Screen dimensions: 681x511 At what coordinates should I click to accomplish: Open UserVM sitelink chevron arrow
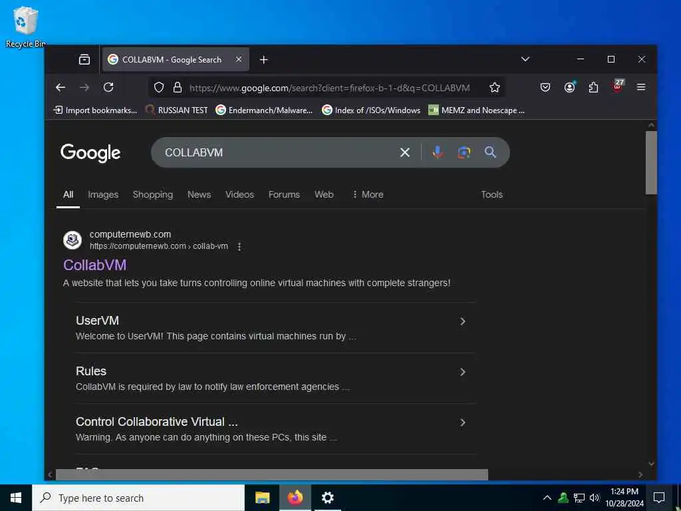pyautogui.click(x=463, y=321)
